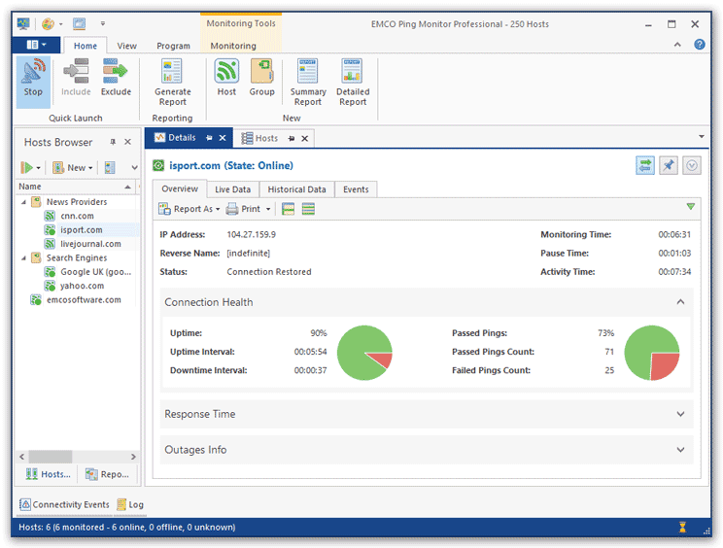
Task: Collapse the Search Engines group
Action: (x=23, y=257)
